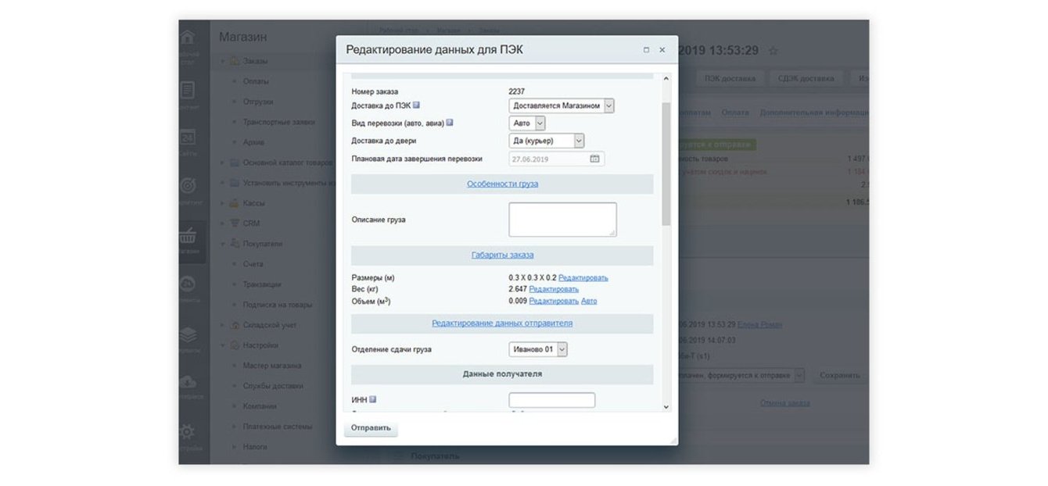This screenshot has height=486, width=1048.
Task: Open the Вид перевозки Авто dropdown
Action: (x=527, y=123)
